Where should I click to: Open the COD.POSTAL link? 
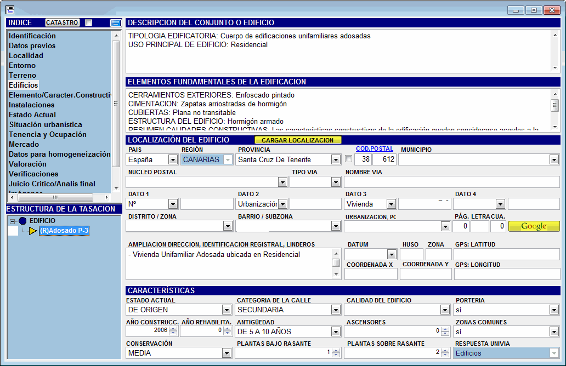[375, 148]
